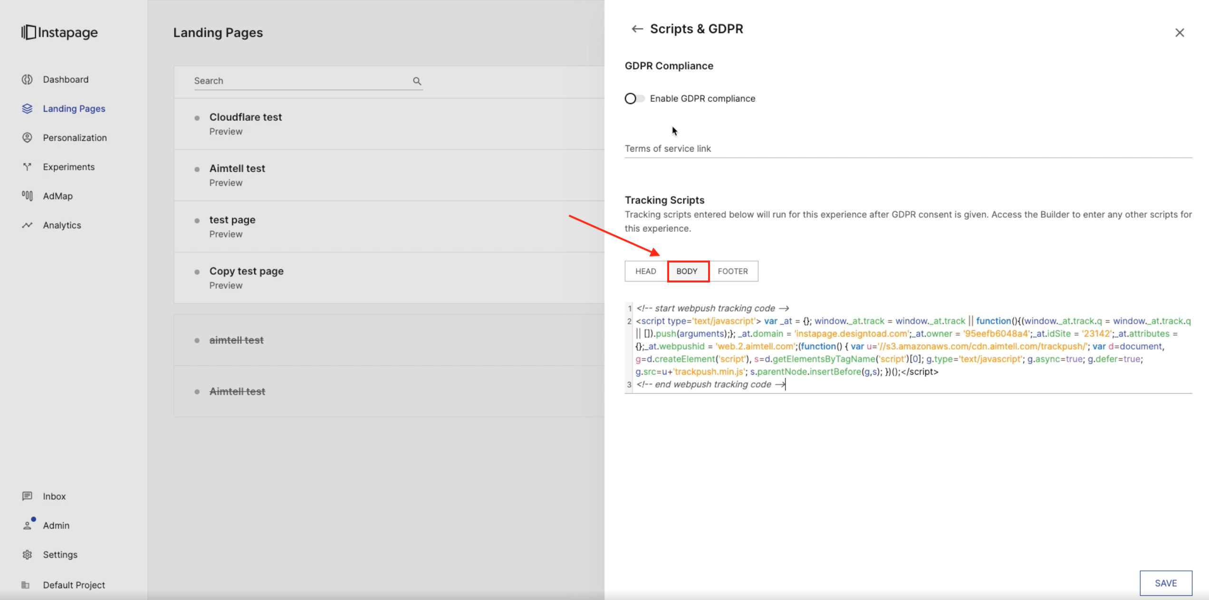
Task: Open the FOOTER scripts tab
Action: point(732,271)
